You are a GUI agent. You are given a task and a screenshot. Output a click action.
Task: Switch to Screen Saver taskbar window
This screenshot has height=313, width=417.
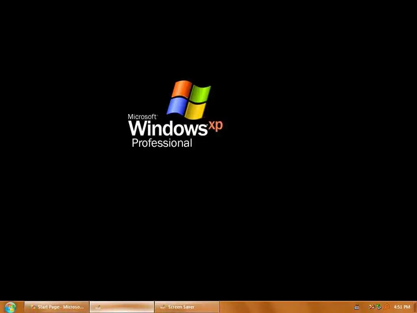187,307
